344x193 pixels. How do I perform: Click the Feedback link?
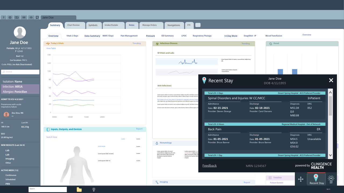(210, 166)
